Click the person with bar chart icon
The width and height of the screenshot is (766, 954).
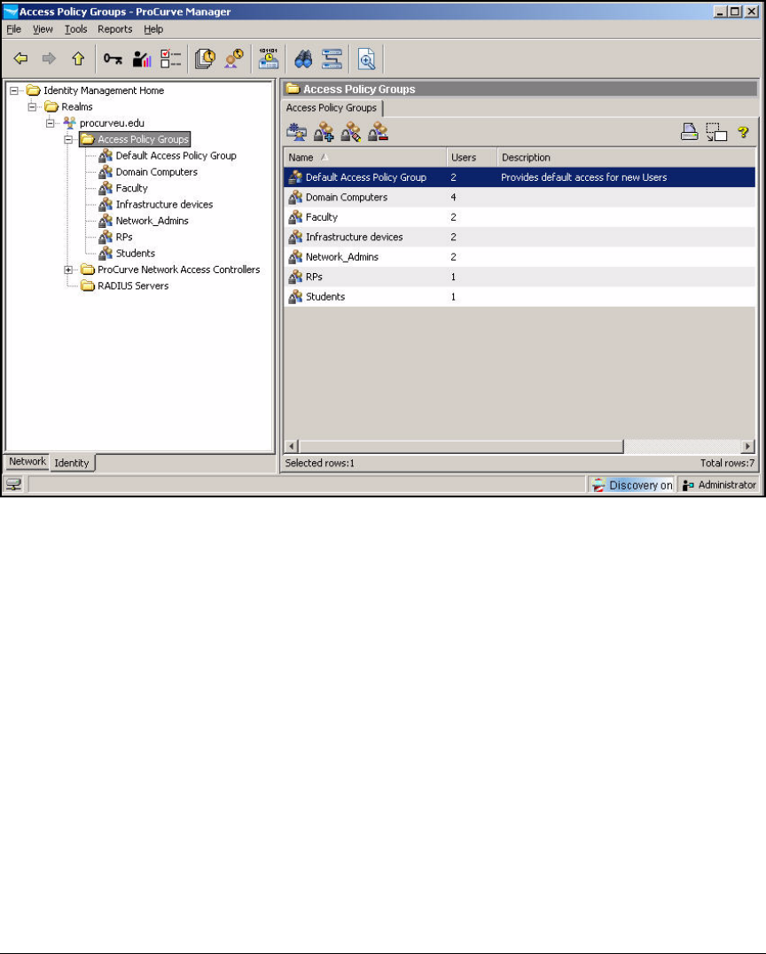[x=142, y=59]
